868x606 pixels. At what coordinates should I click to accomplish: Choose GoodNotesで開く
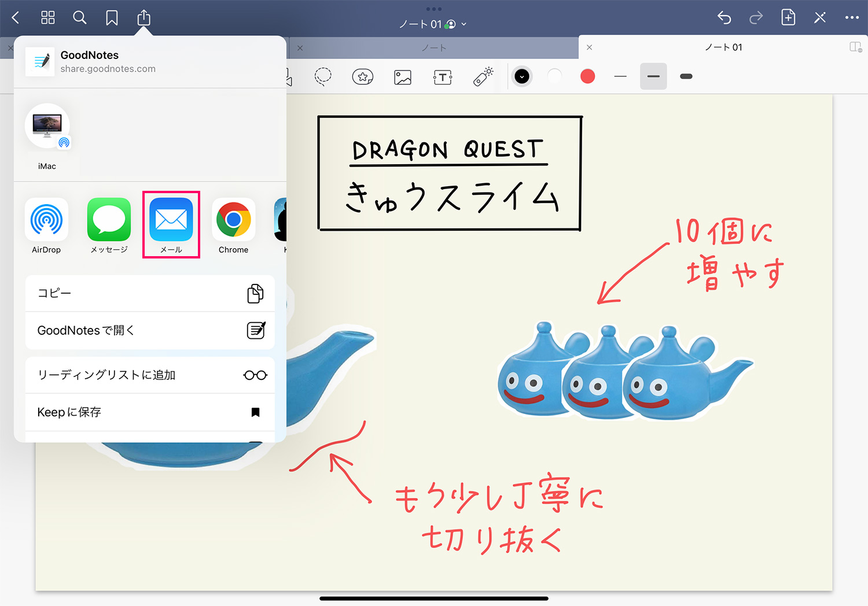tap(150, 331)
